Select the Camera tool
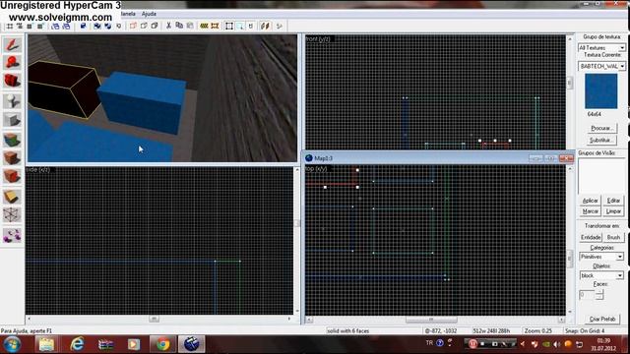Screen dimensions: 630x354 click(x=12, y=81)
